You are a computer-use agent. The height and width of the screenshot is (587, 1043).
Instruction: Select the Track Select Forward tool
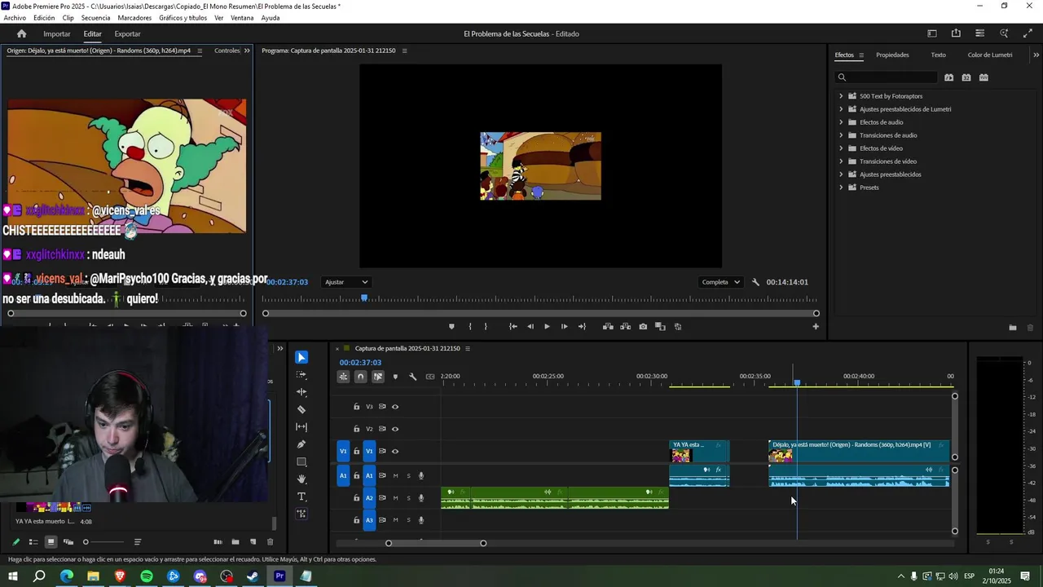[301, 375]
